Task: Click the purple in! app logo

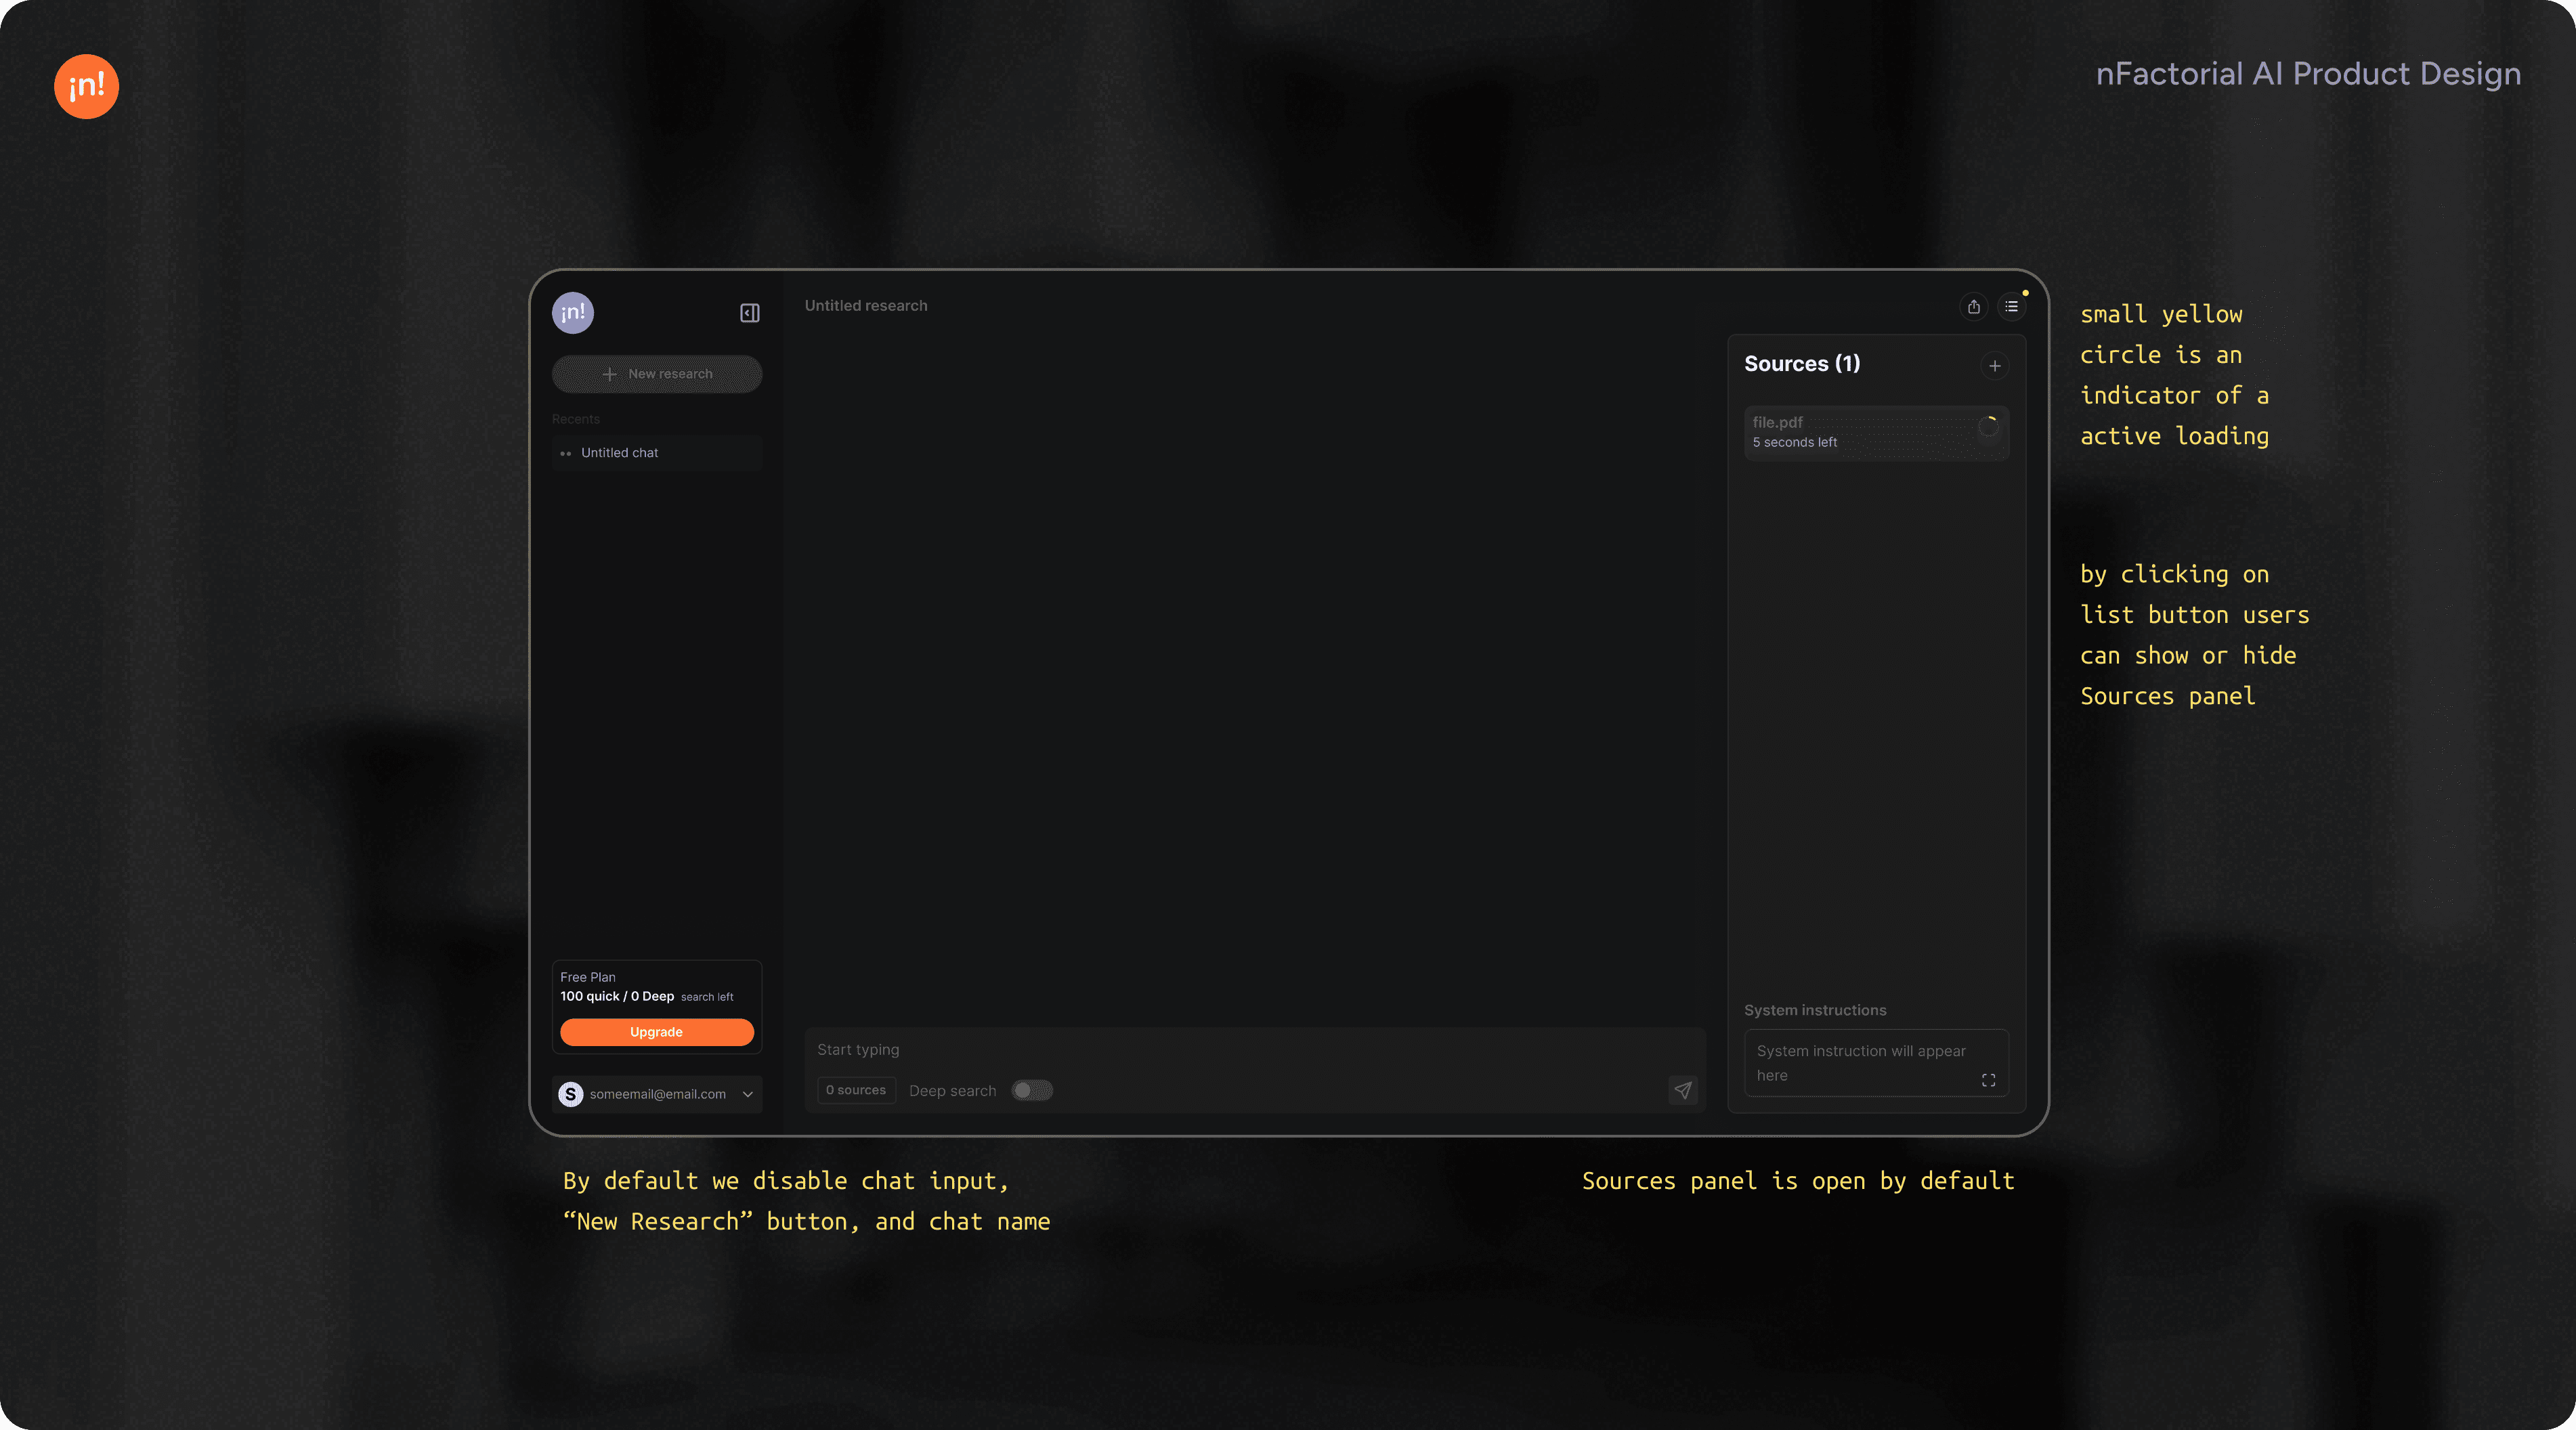Action: coord(573,313)
